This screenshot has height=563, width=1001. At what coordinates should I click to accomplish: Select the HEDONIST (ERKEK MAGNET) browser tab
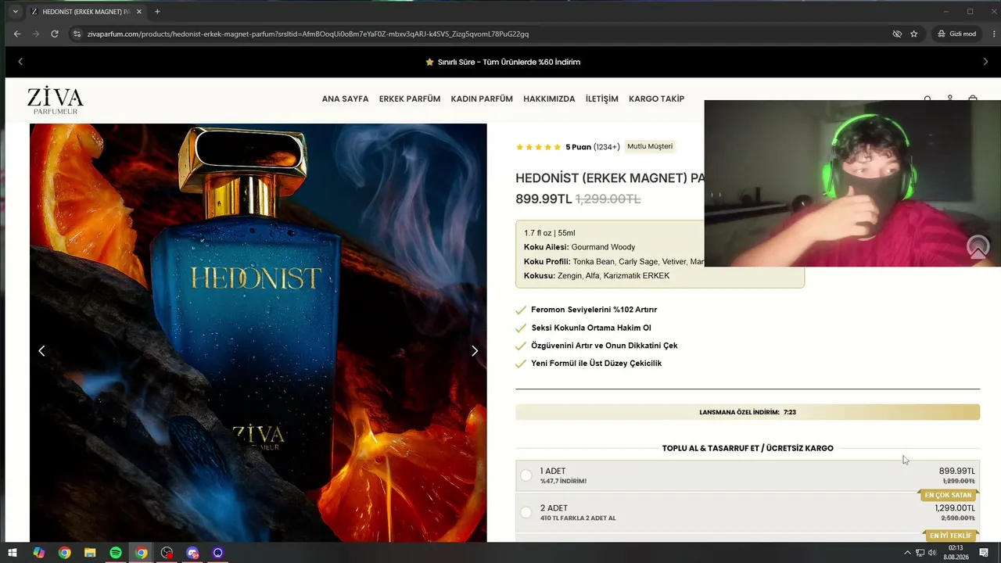(x=86, y=12)
